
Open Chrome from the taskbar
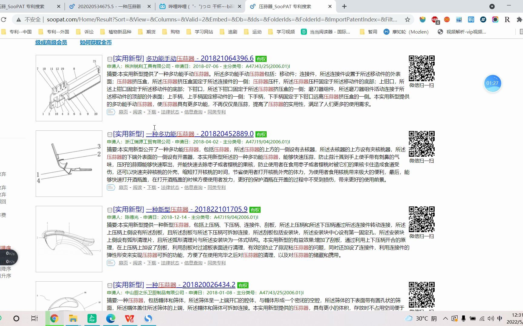[x=54, y=318]
